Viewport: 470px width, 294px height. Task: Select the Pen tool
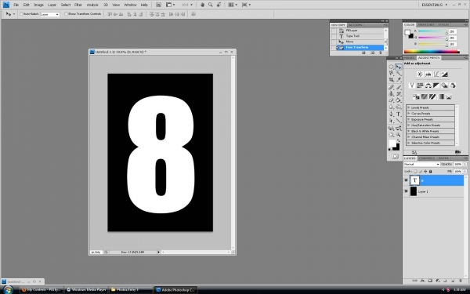coord(391,114)
